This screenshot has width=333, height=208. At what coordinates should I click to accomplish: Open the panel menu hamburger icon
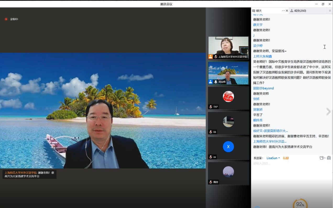click(x=330, y=11)
